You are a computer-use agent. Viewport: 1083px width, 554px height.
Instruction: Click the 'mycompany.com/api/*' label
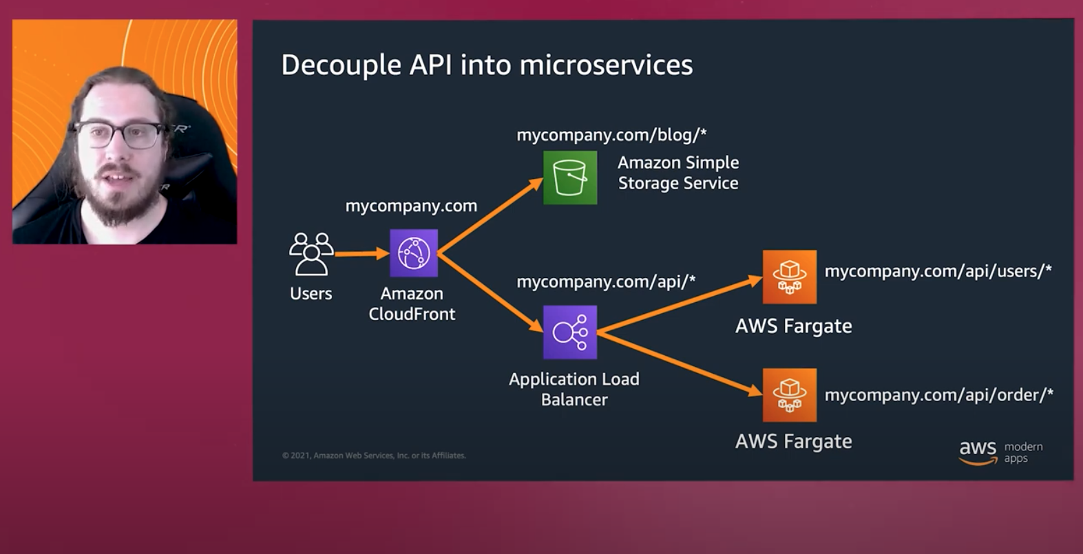click(606, 281)
